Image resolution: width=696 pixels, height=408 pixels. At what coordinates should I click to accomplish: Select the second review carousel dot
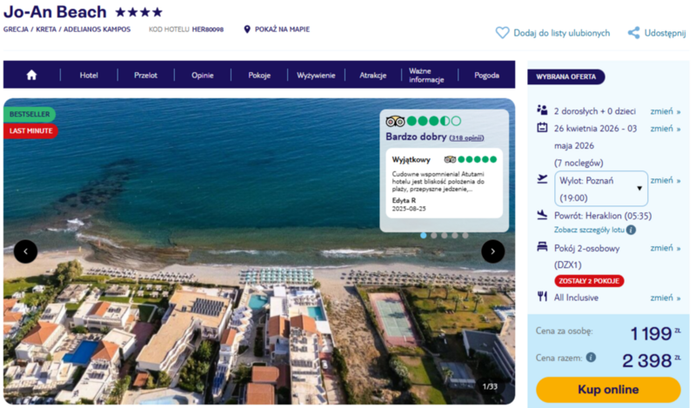point(433,235)
